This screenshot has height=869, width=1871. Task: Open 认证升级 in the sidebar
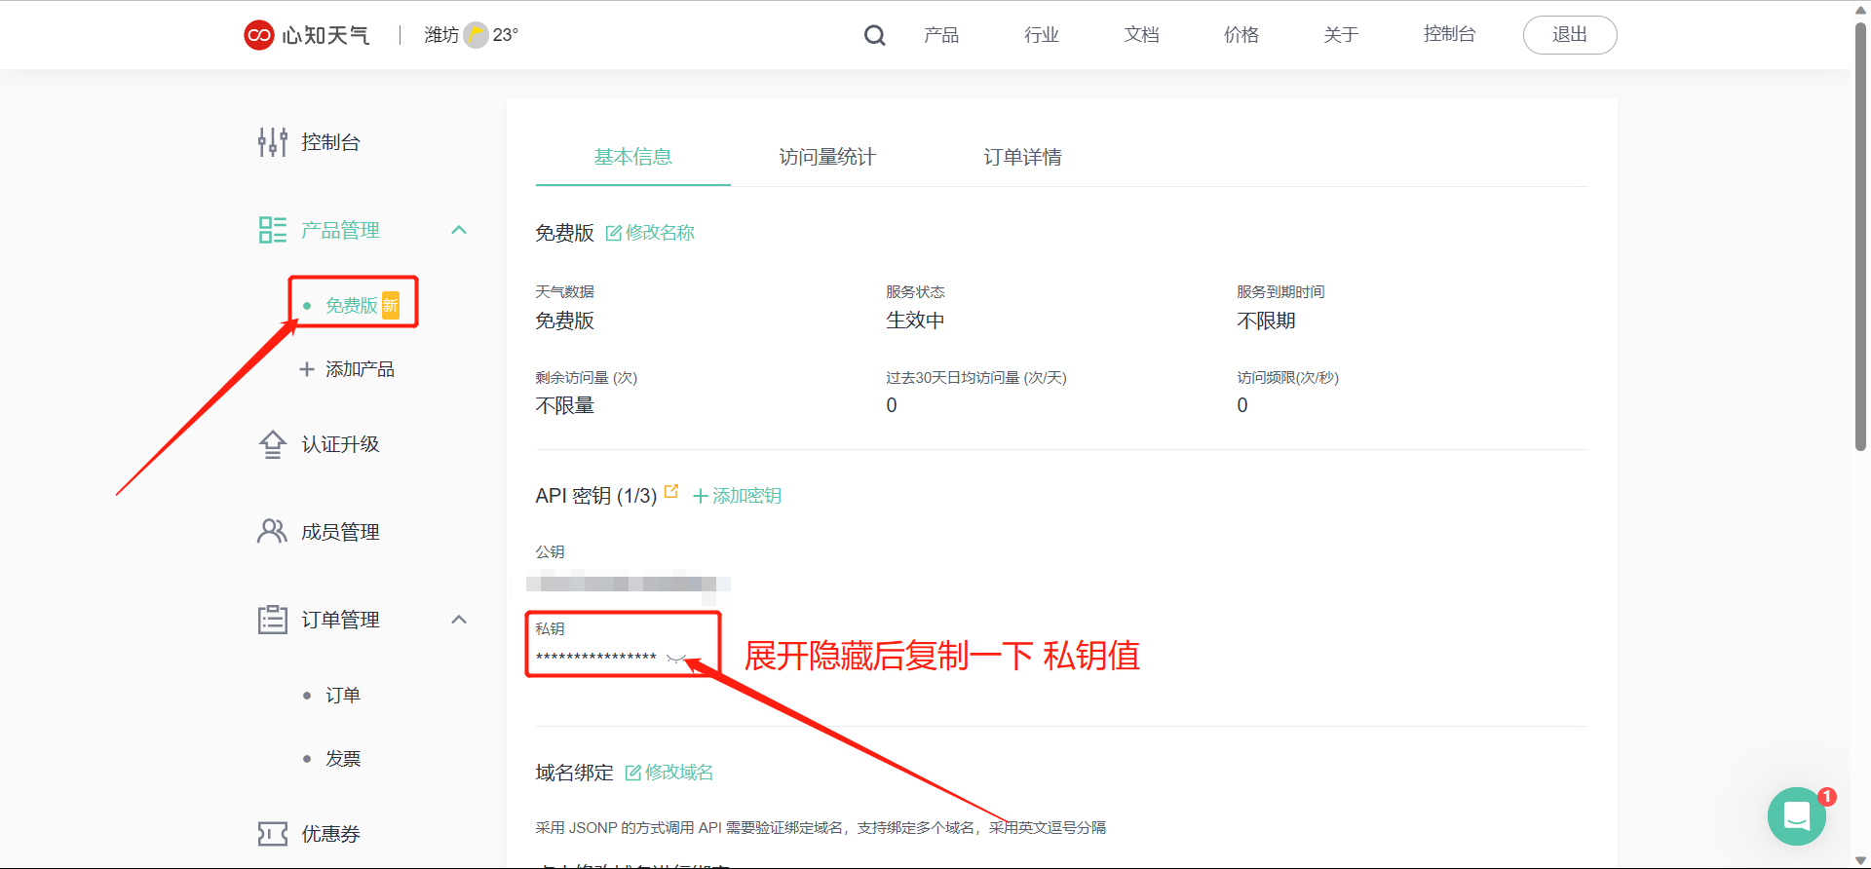pos(340,444)
